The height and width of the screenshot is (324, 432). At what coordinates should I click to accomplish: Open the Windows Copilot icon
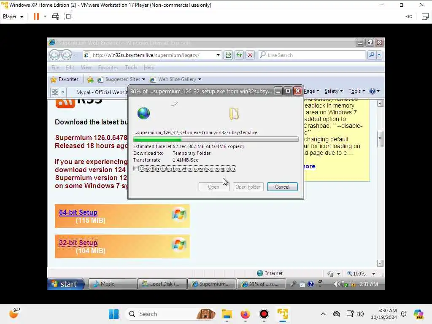tap(418, 314)
